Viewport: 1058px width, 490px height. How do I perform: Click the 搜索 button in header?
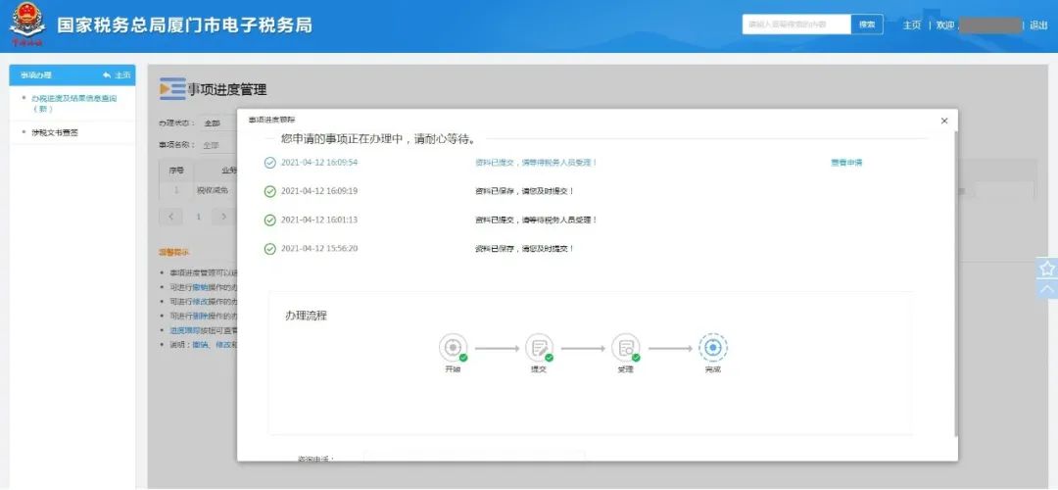click(867, 24)
